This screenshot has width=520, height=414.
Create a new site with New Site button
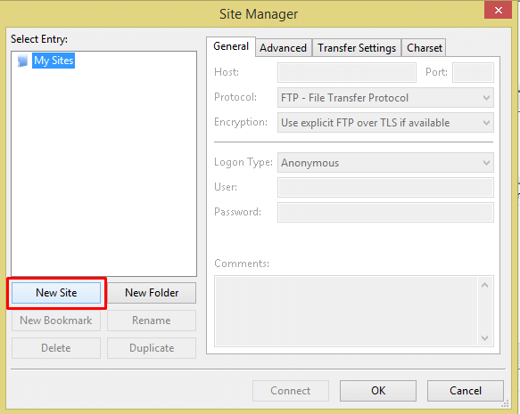click(56, 293)
